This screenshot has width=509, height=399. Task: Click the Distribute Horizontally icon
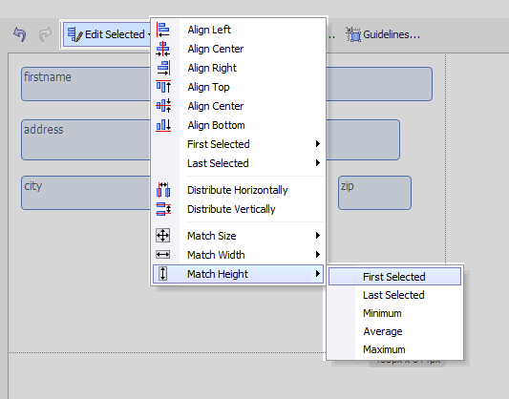click(163, 190)
